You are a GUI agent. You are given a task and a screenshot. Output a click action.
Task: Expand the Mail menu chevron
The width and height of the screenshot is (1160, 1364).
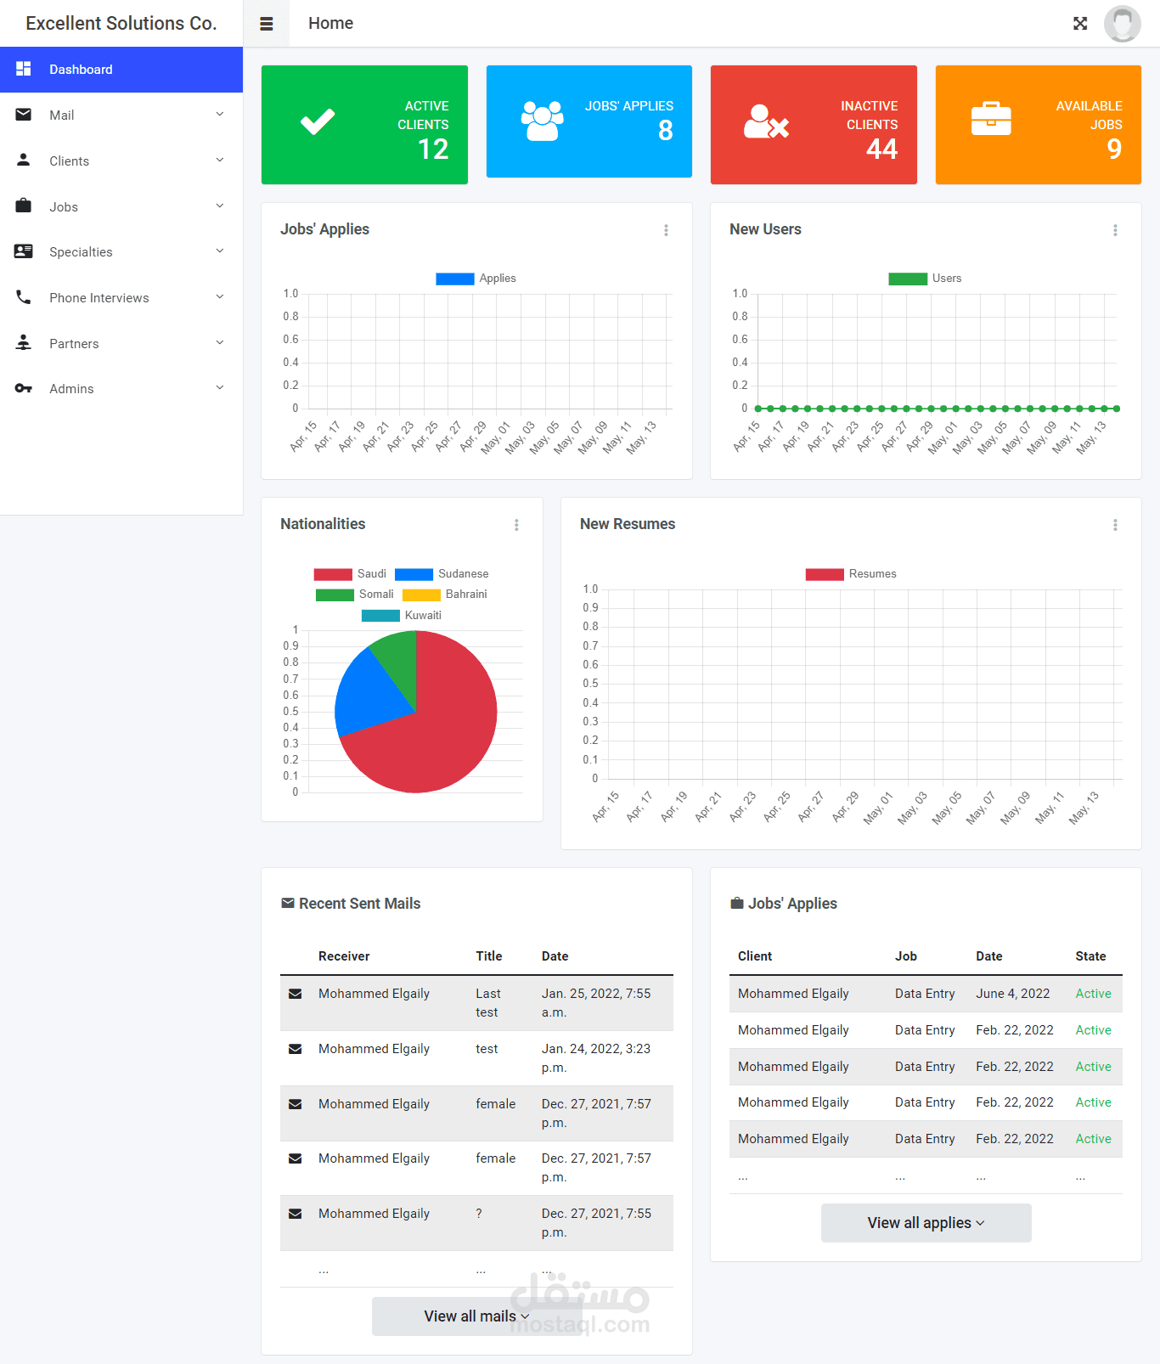220,115
